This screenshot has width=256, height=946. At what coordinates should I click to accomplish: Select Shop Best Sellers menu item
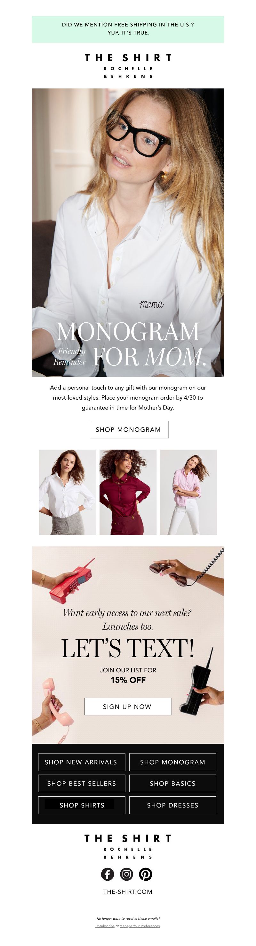click(x=82, y=784)
